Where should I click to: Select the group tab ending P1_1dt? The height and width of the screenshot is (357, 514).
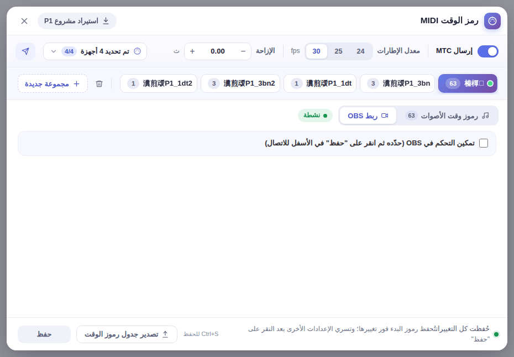pyautogui.click(x=320, y=83)
